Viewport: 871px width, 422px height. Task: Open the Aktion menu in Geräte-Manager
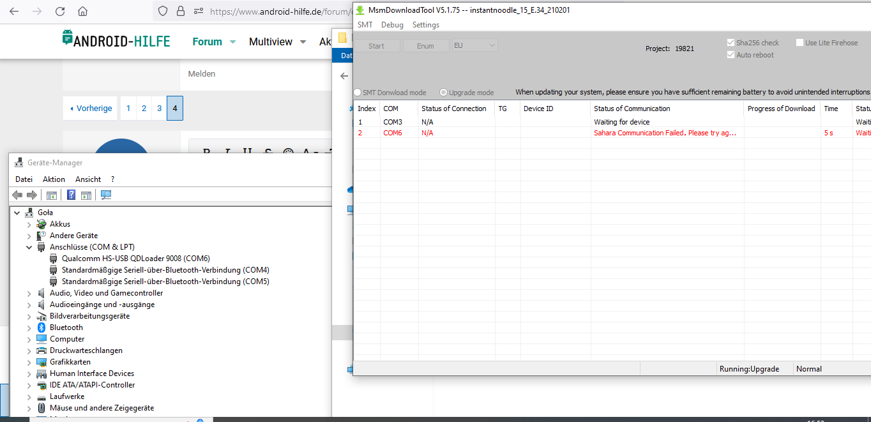click(x=54, y=179)
